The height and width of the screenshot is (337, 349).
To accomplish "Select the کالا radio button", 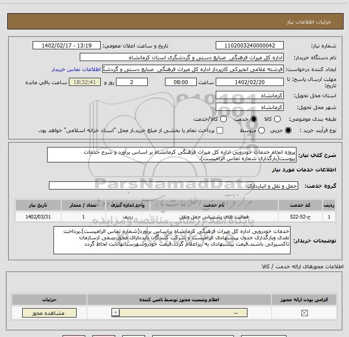I will pos(277,119).
